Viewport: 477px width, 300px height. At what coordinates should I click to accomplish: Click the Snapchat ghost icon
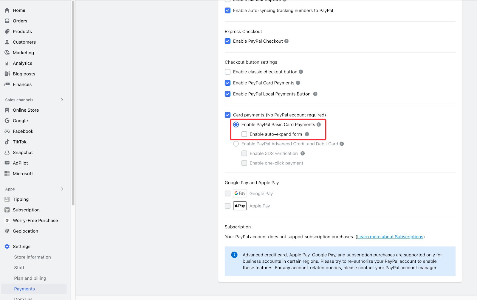[7, 153]
